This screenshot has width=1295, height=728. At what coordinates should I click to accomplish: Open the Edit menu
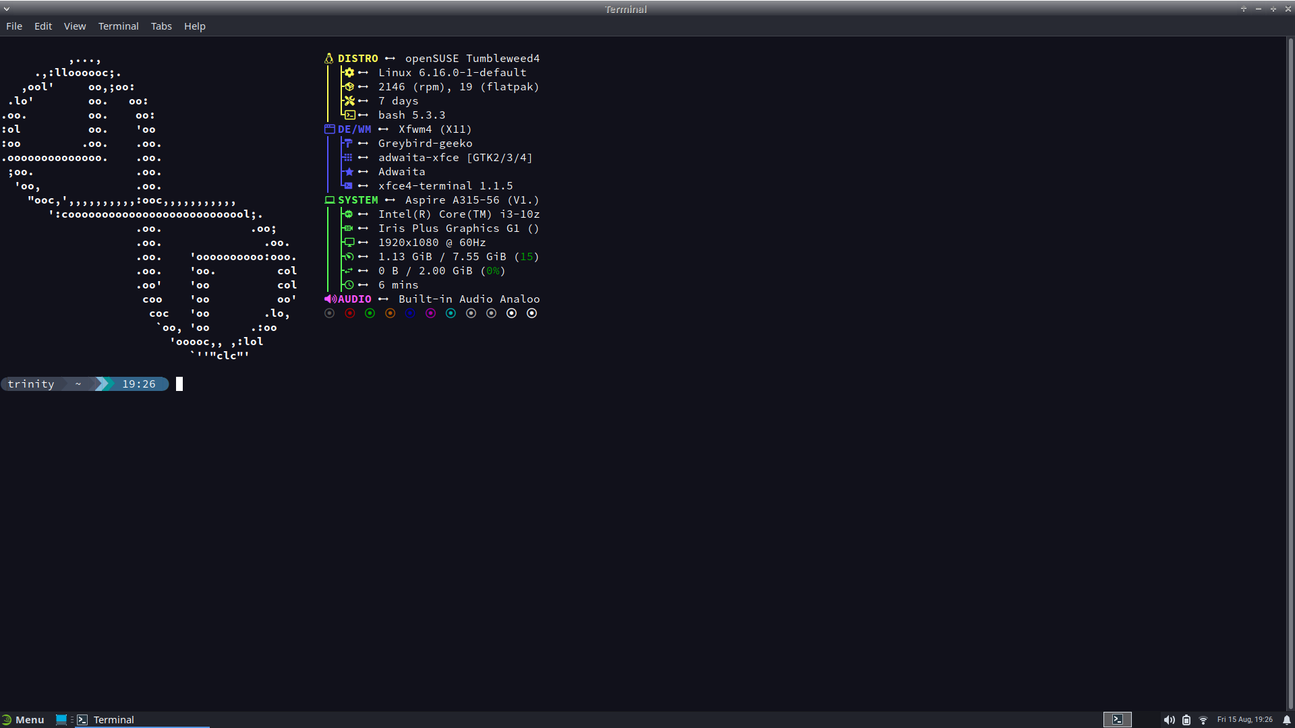coord(43,26)
